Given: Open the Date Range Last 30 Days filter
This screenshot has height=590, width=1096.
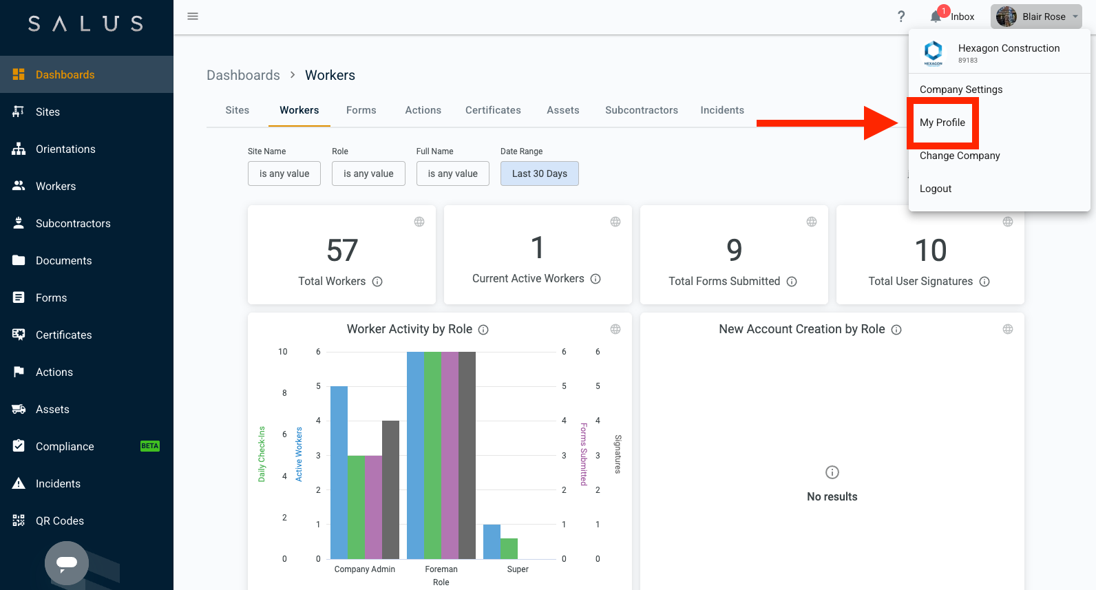Looking at the screenshot, I should (x=539, y=173).
